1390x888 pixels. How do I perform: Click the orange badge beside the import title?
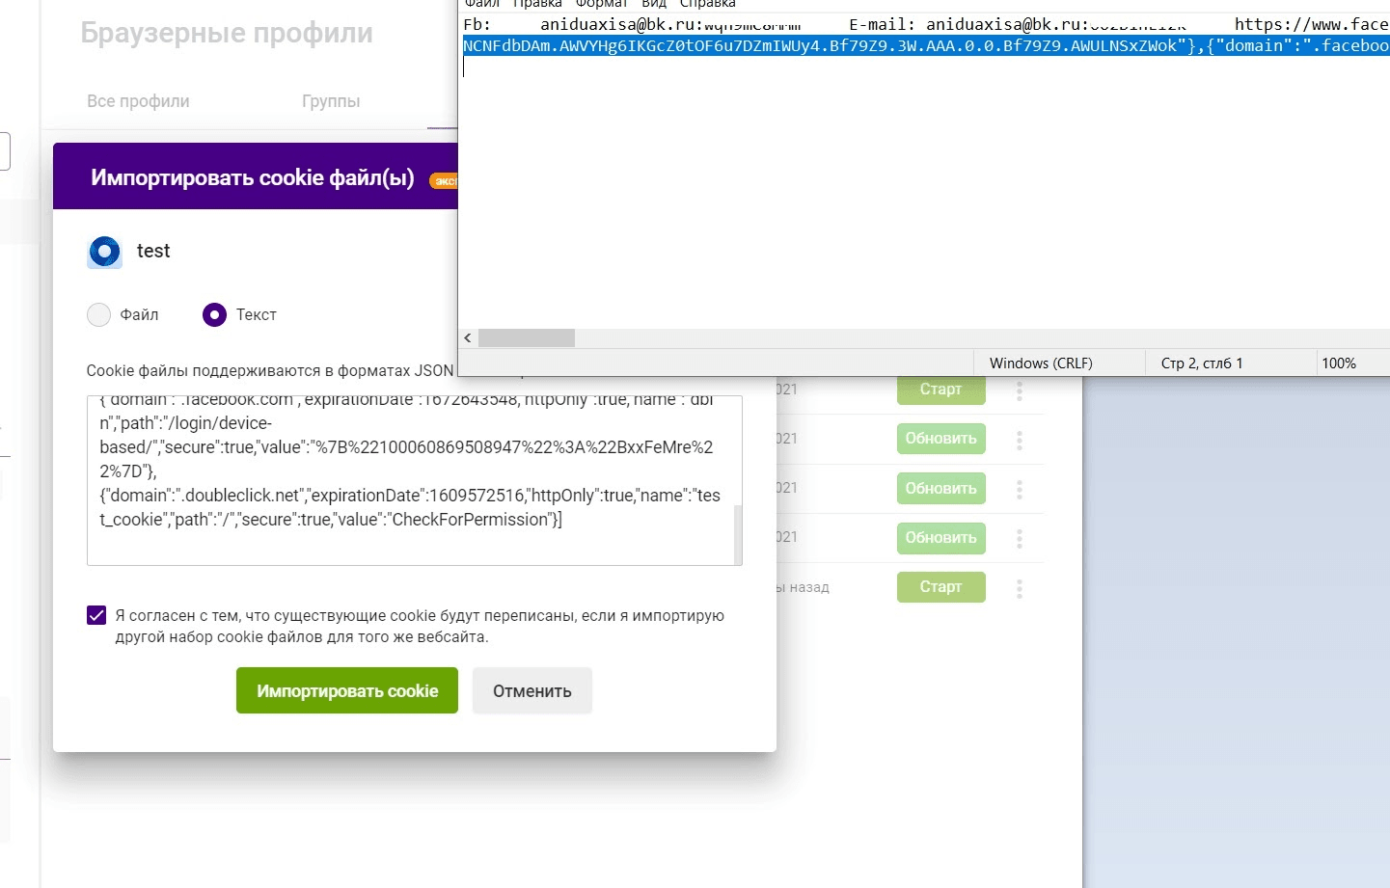444,180
